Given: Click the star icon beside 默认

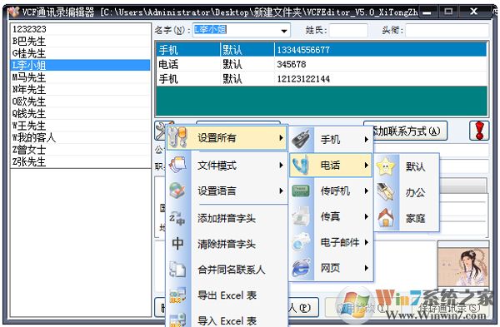Looking at the screenshot, I should (x=386, y=166).
